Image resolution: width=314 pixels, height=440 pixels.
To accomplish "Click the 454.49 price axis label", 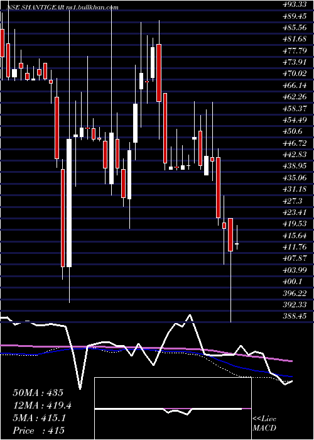I will pyautogui.click(x=294, y=120).
